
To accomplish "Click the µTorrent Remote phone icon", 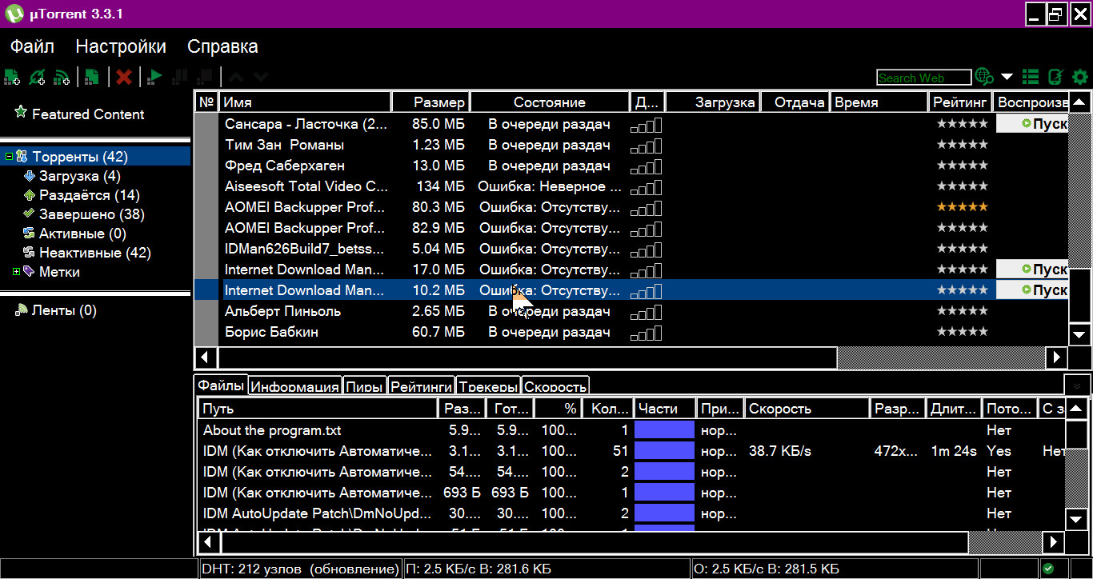I will (x=1055, y=77).
